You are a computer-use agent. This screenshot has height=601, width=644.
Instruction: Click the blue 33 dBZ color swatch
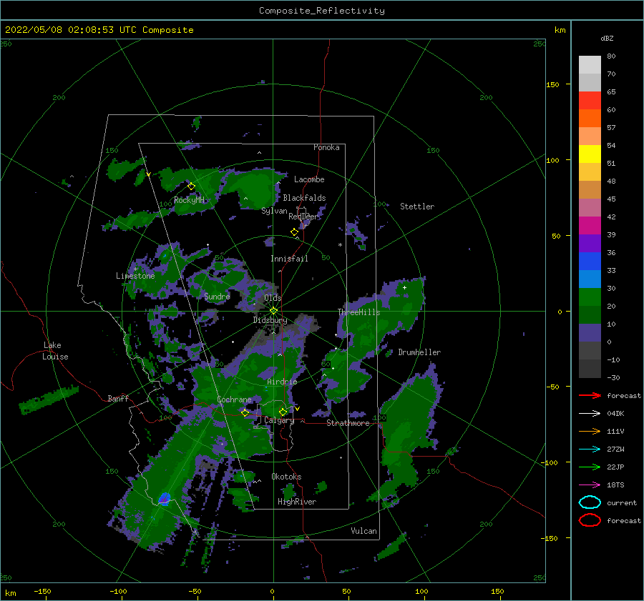[590, 262]
